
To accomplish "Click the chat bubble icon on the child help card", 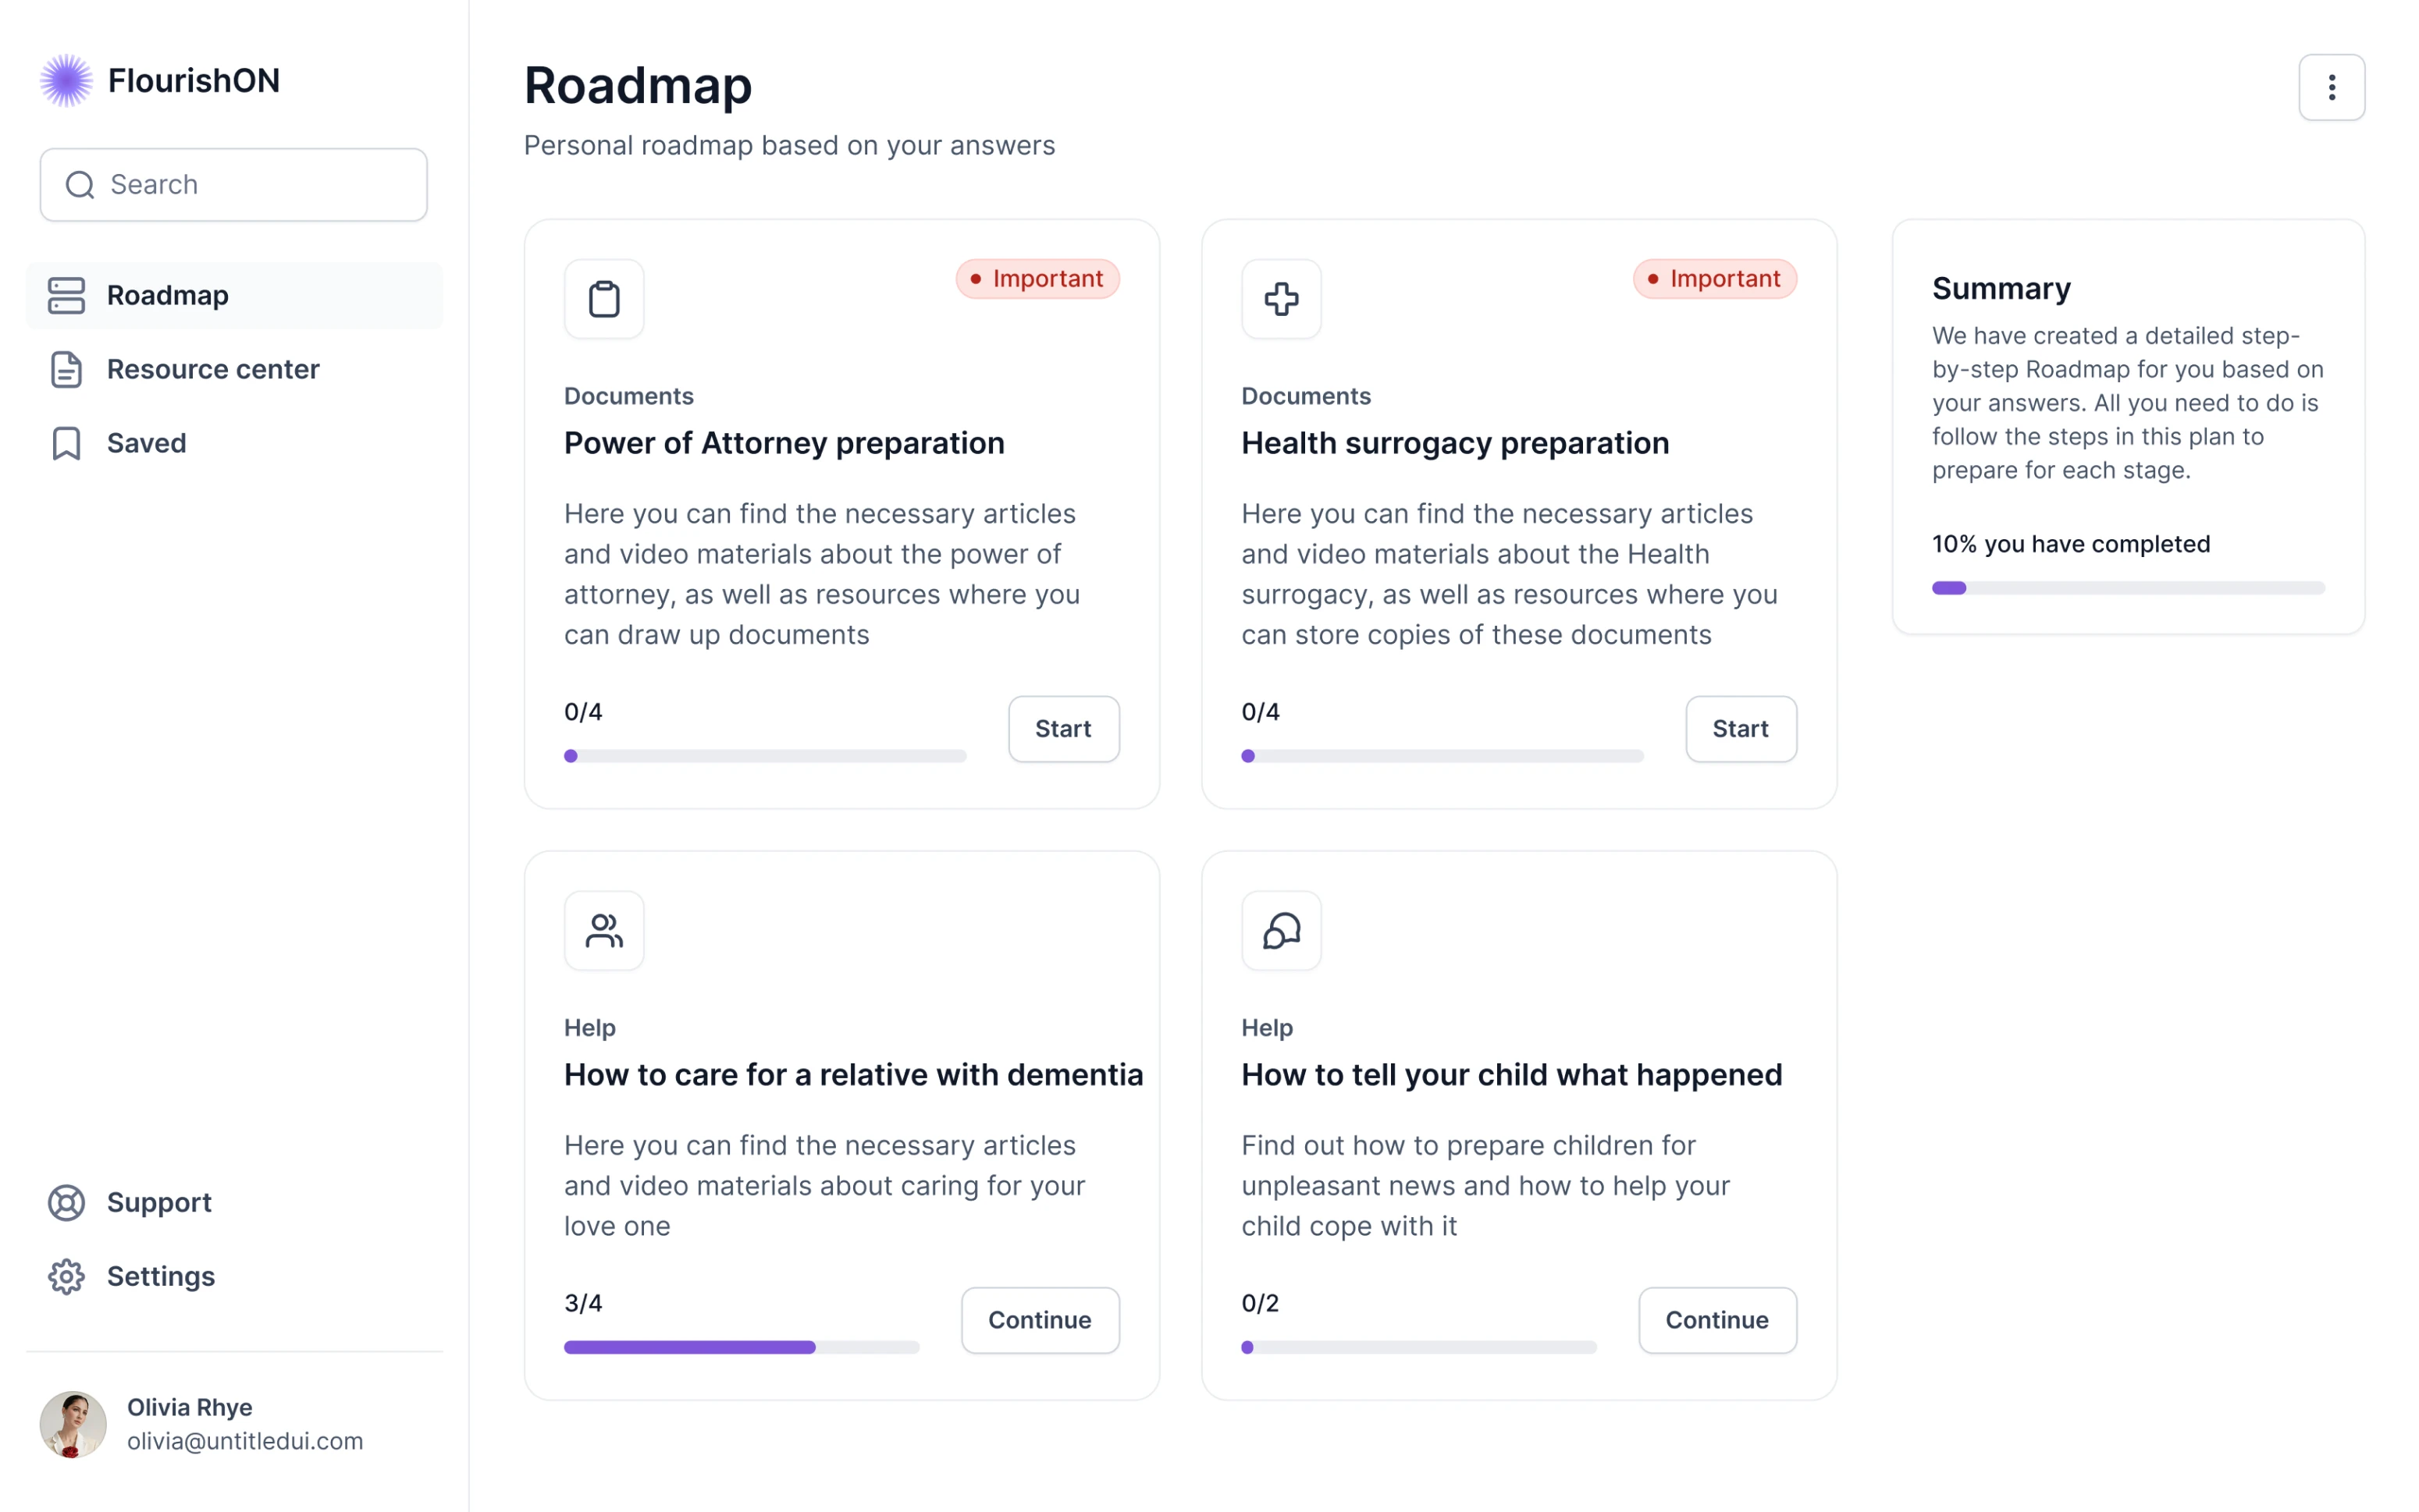I will click(1280, 930).
